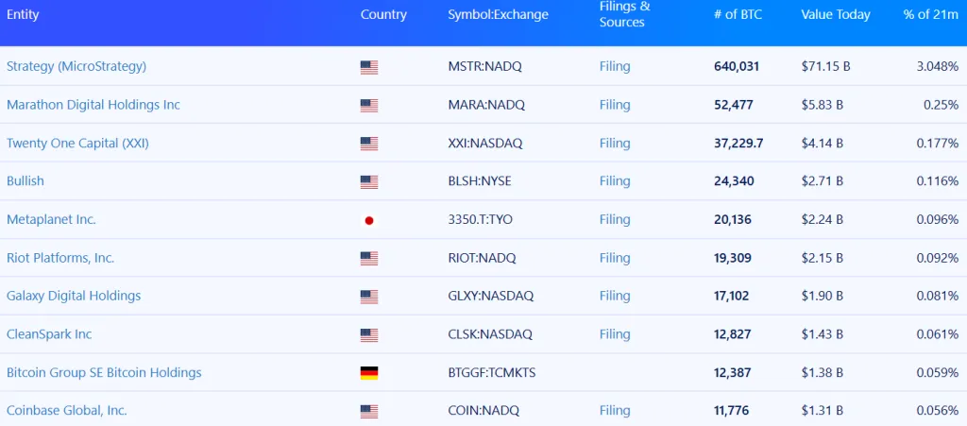Viewport: 967px width, 426px height.
Task: Click the Symbol:Exchange column header
Action: (x=498, y=15)
